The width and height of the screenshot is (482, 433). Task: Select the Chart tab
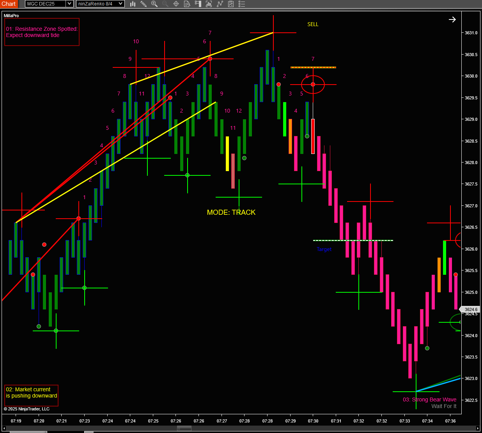9,4
